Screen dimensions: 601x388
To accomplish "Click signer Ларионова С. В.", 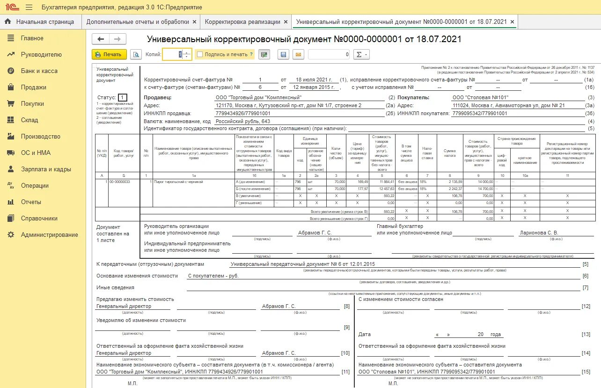I will (x=538, y=233).
